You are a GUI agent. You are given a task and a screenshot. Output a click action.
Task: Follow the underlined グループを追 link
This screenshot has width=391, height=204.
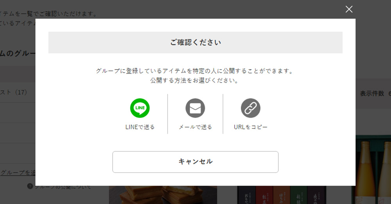(x=18, y=173)
